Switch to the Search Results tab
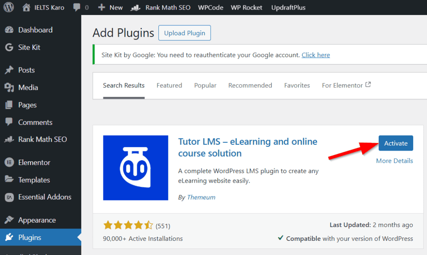This screenshot has height=255, width=427. 123,85
